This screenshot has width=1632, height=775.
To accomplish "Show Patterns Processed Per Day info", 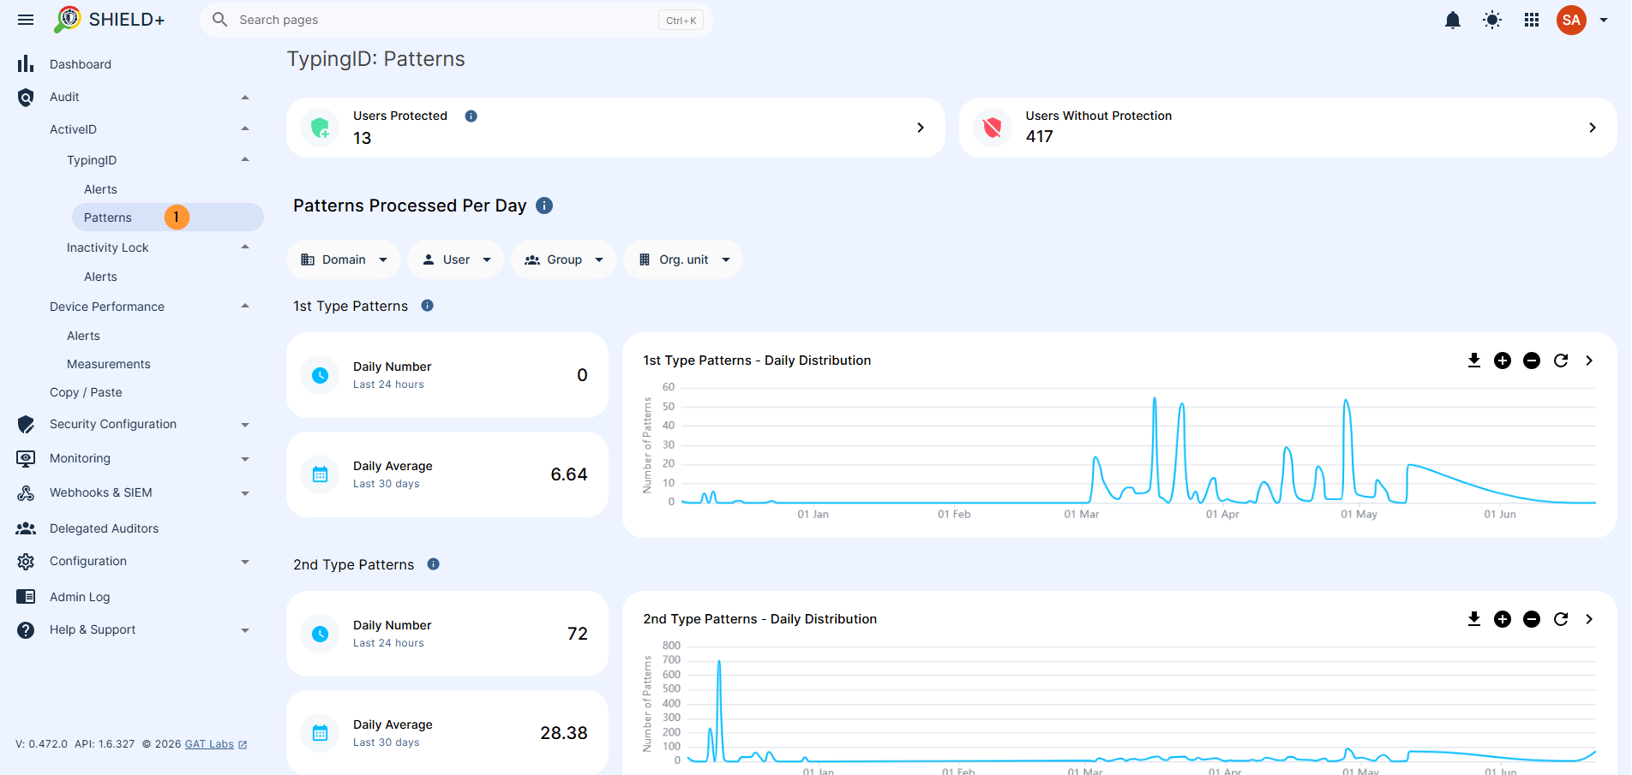I will (544, 206).
